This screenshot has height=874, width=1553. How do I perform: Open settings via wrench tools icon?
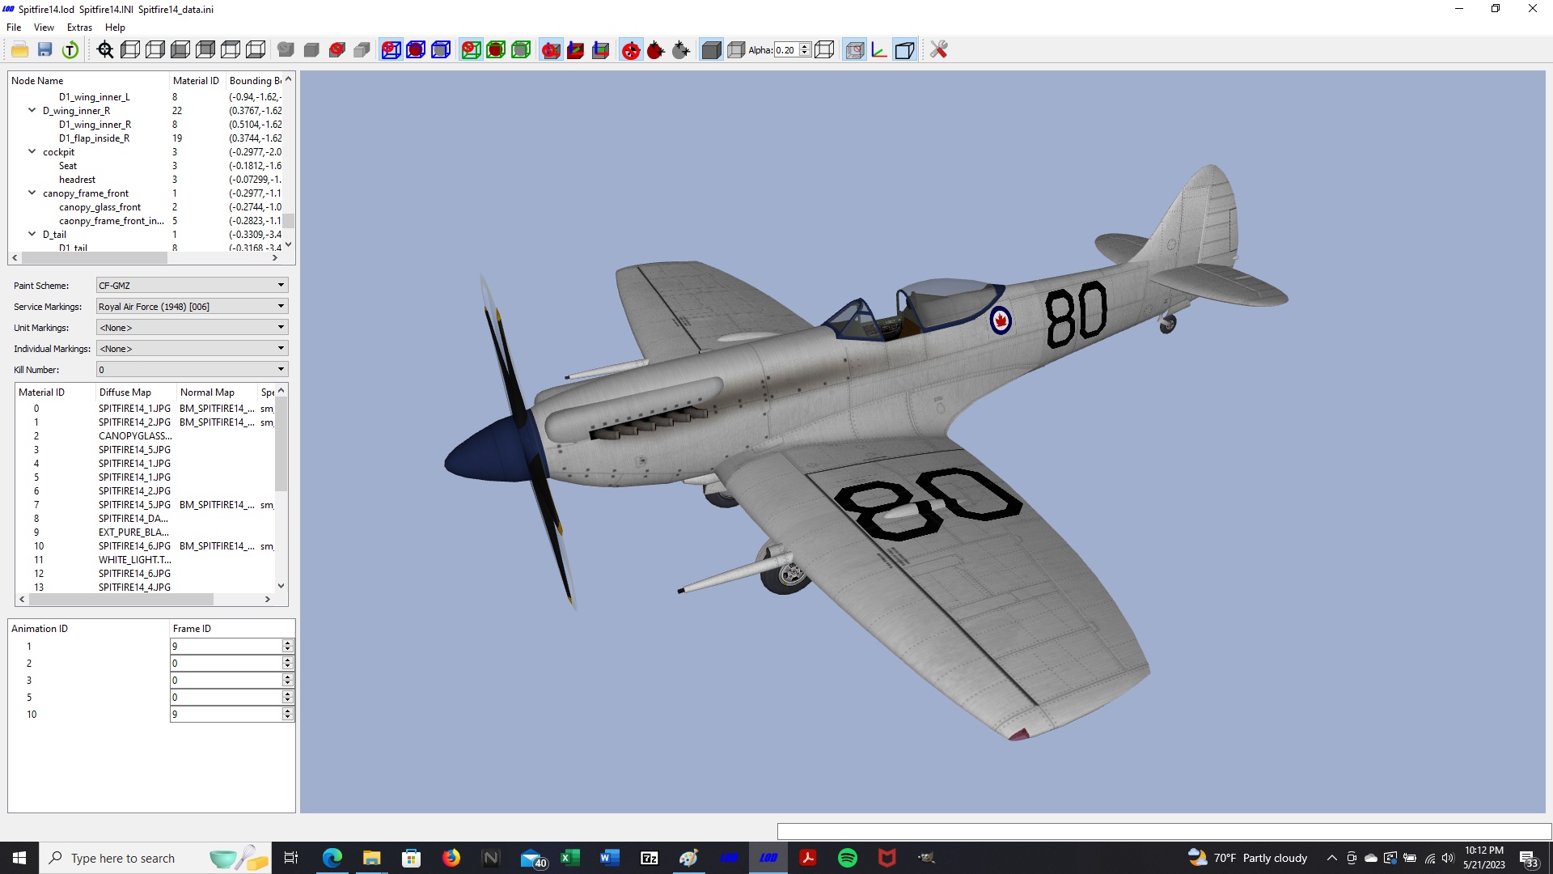point(938,50)
